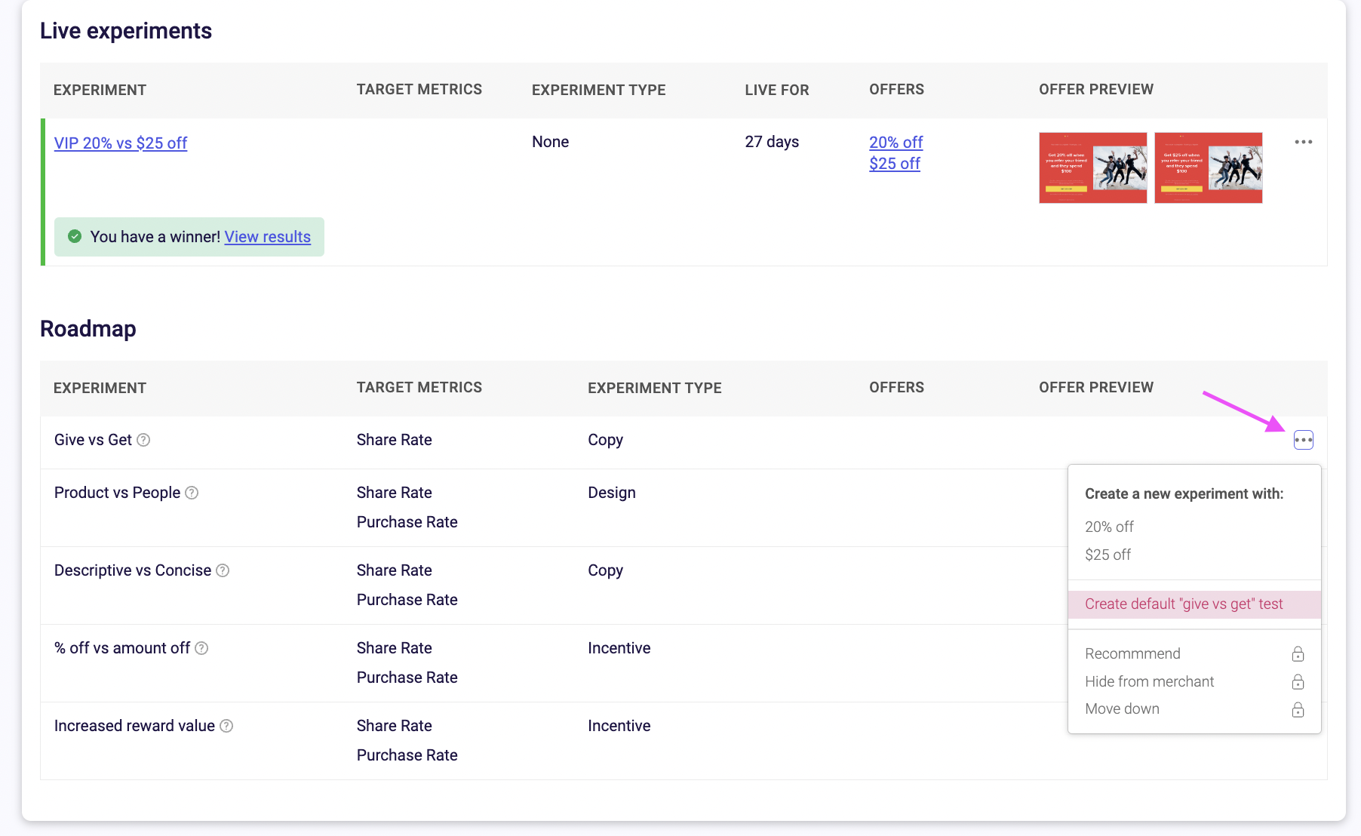Open first offer preview thumbnail

pos(1093,168)
